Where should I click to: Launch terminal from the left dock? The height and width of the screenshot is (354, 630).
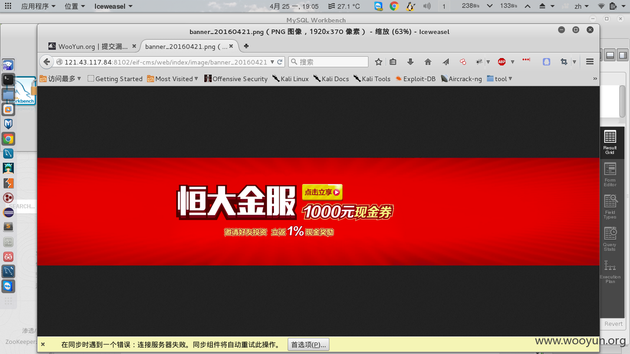pos(8,80)
